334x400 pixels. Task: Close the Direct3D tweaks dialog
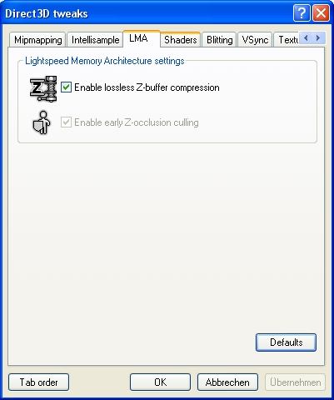point(321,13)
